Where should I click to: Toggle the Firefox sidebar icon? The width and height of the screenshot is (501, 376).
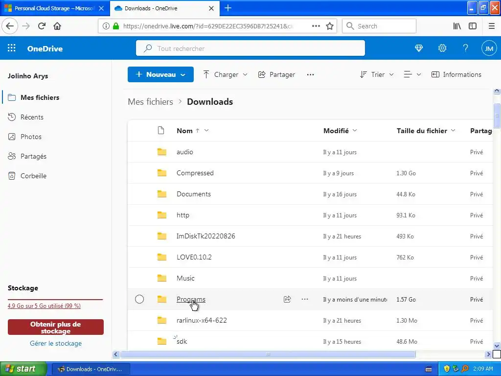(473, 26)
